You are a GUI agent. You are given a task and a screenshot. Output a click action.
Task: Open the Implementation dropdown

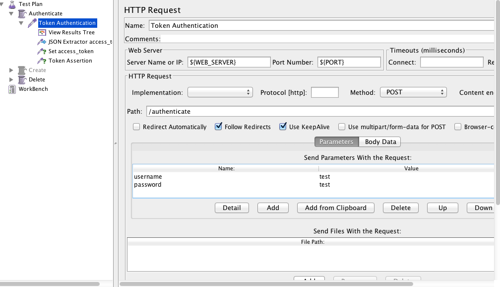(220, 92)
